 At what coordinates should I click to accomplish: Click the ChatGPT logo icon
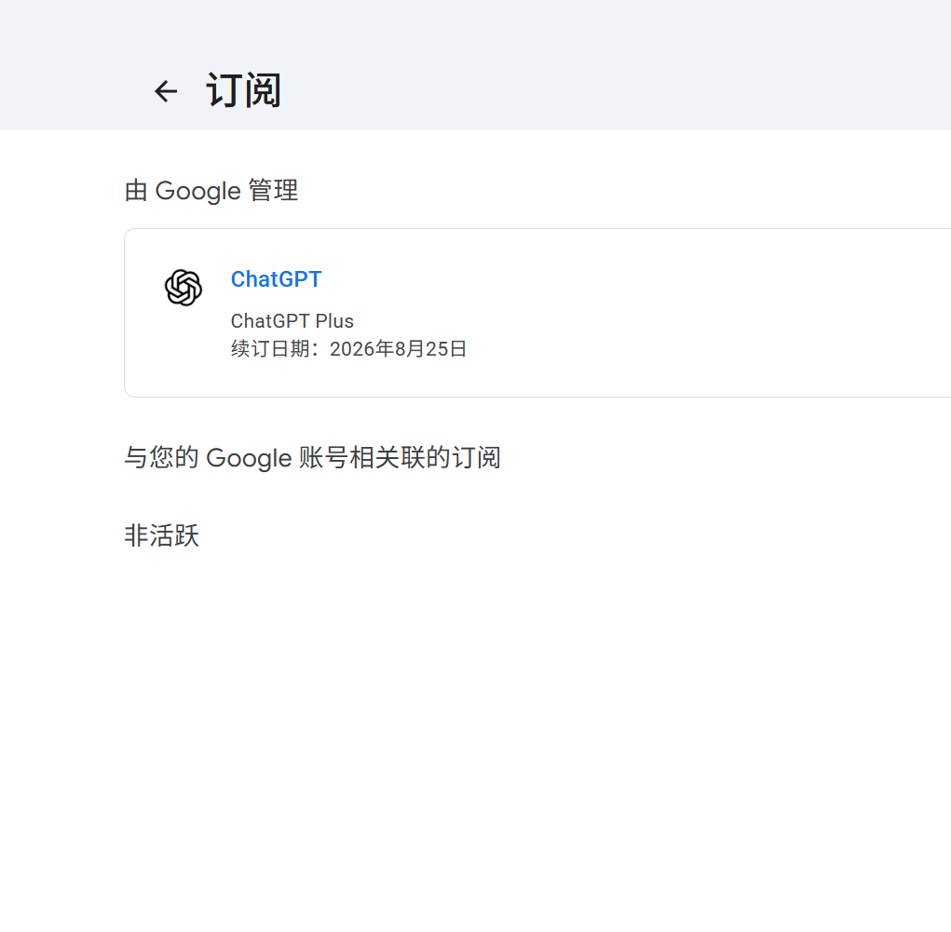(183, 288)
